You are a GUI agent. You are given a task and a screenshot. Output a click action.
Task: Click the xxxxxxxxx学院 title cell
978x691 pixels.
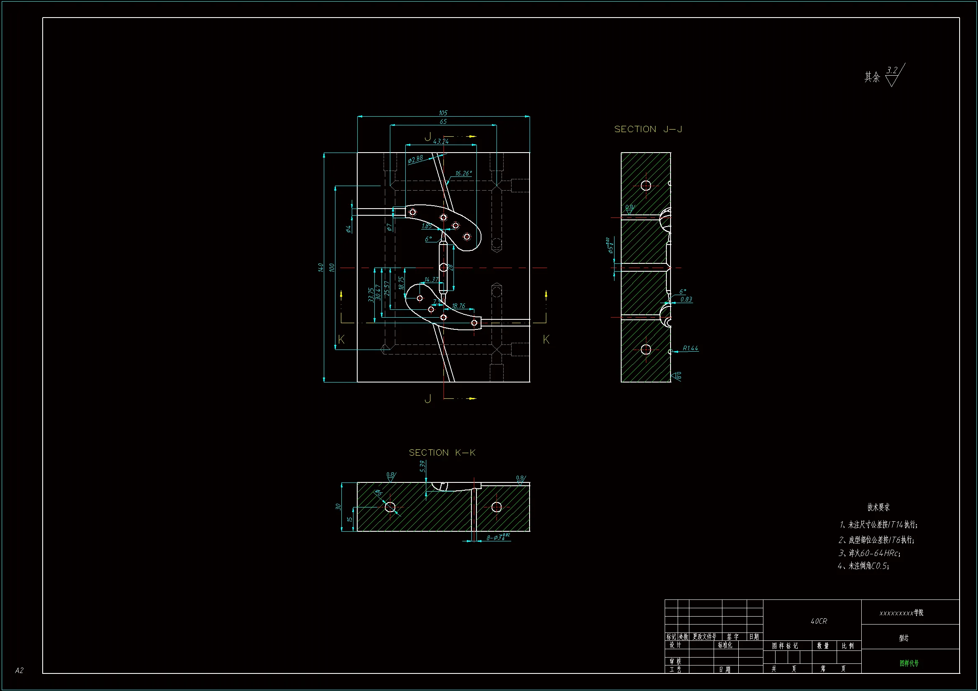click(901, 613)
